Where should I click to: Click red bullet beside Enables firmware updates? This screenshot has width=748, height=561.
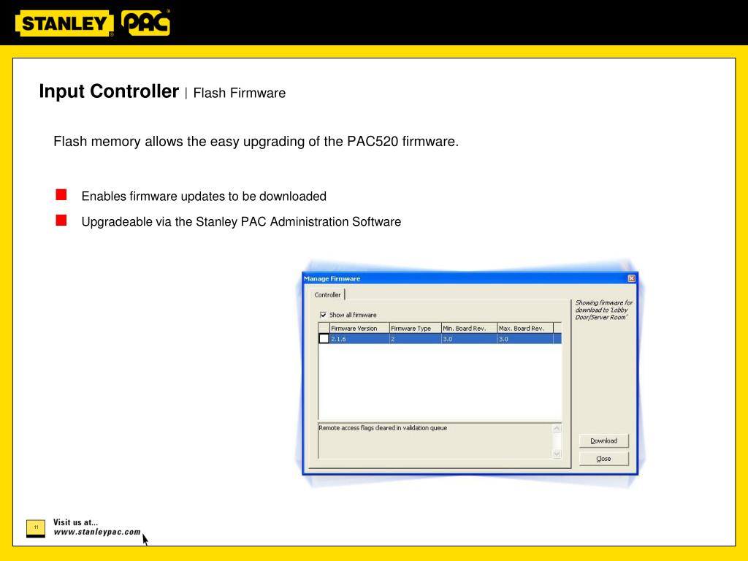click(61, 194)
